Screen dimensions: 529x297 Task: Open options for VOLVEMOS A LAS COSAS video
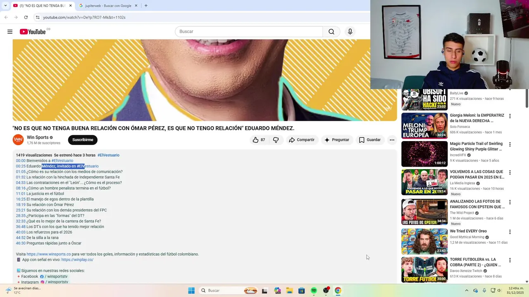pyautogui.click(x=510, y=172)
